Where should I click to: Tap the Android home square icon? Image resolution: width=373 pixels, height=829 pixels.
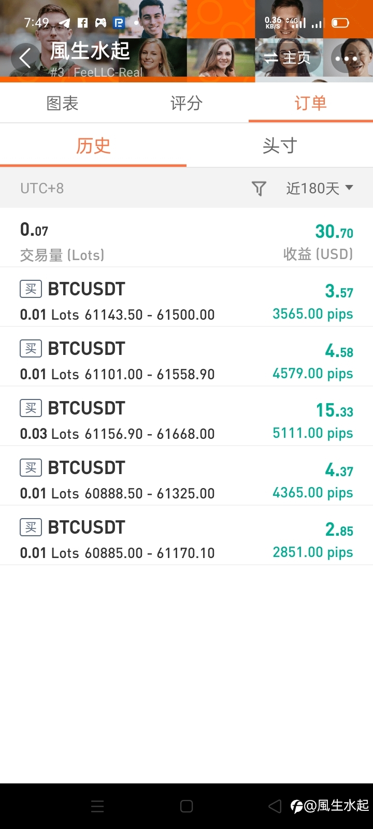coord(187,806)
